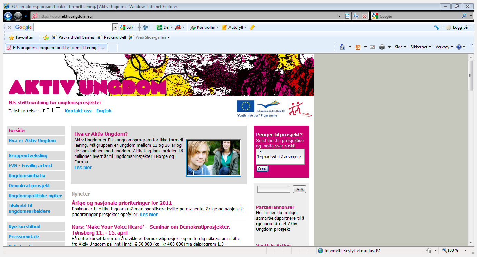Open the Google Toolbar wrench settings icon

coord(437,27)
